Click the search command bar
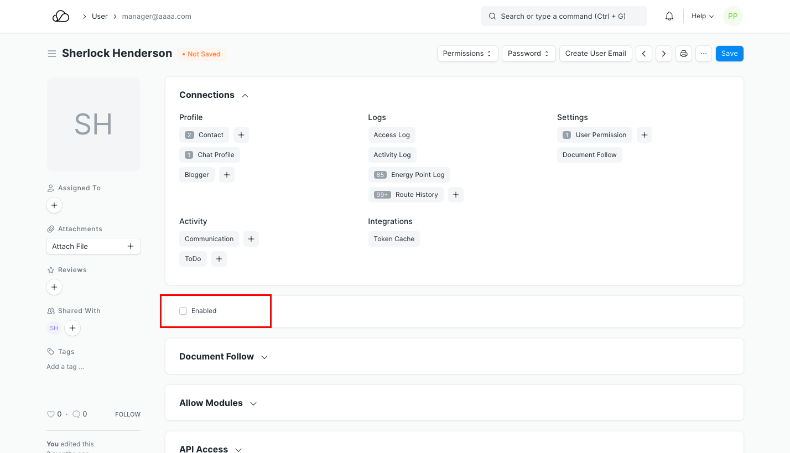Image resolution: width=790 pixels, height=453 pixels. point(564,17)
